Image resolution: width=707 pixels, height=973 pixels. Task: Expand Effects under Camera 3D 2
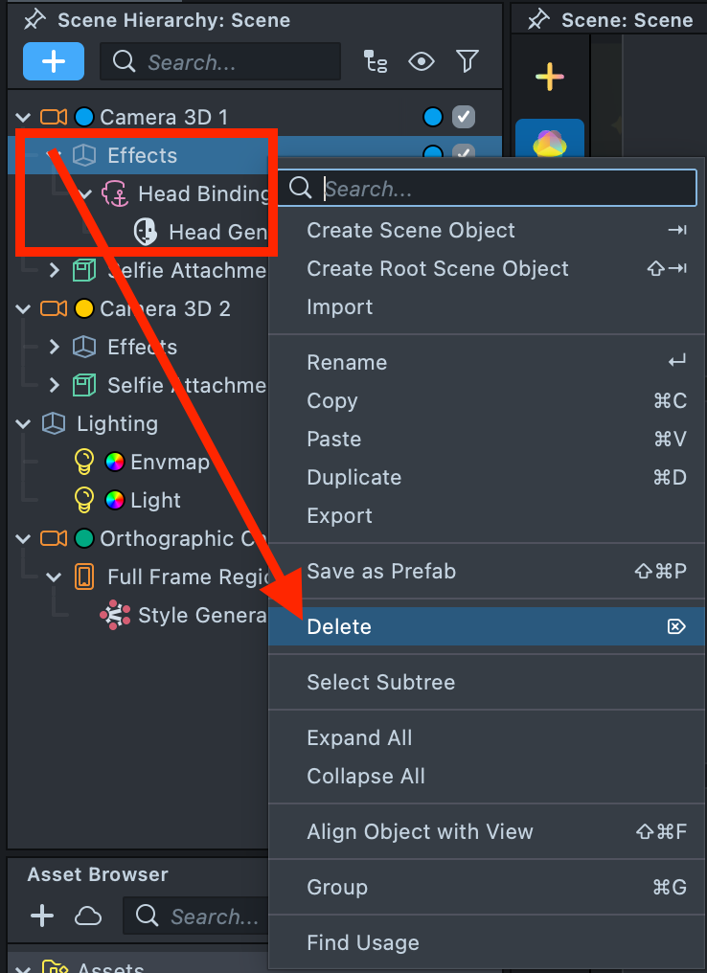(54, 348)
